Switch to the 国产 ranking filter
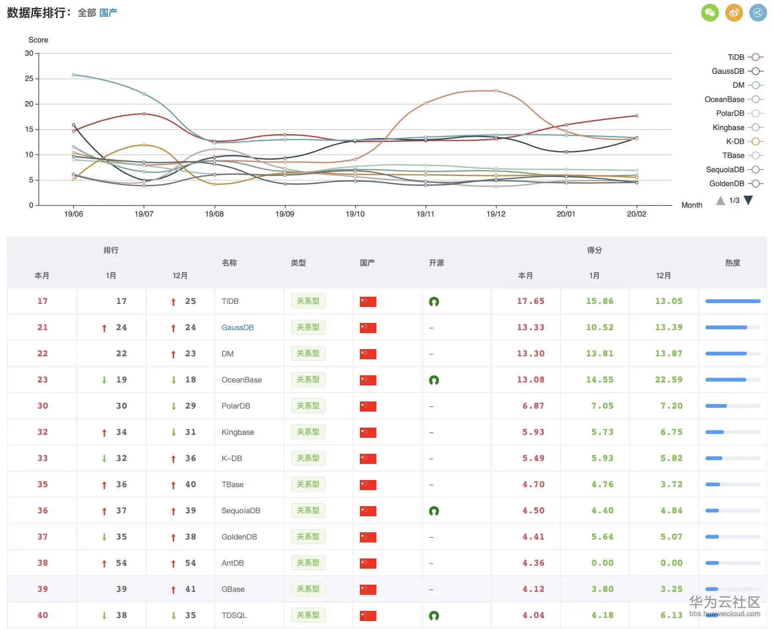Screen dimensions: 773x629 click(x=109, y=13)
